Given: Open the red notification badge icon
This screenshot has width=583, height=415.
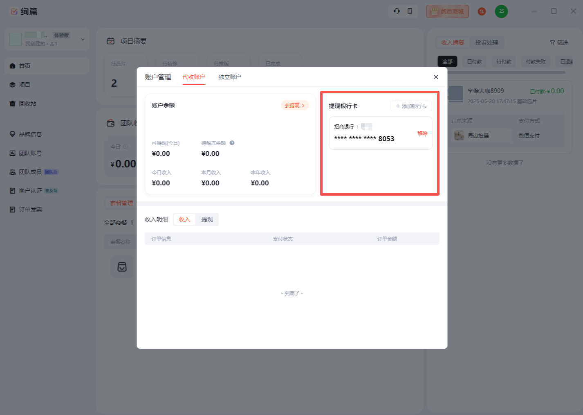Looking at the screenshot, I should [x=482, y=11].
